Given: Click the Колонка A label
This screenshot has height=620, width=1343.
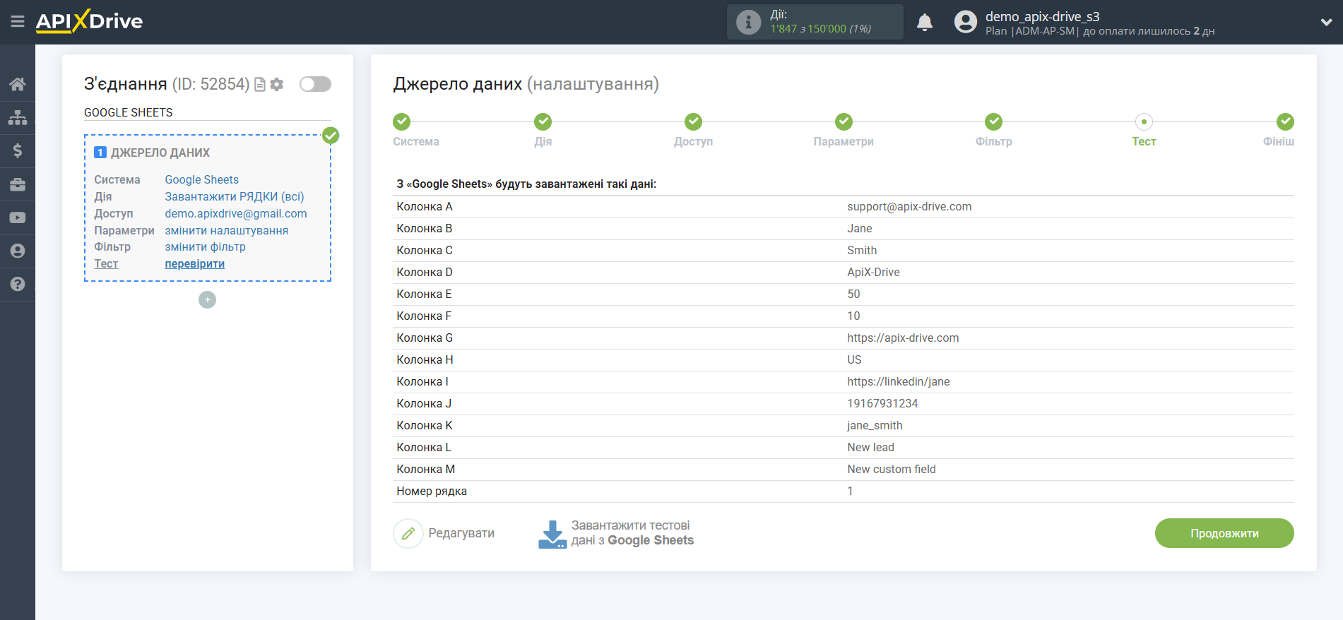Looking at the screenshot, I should (425, 206).
